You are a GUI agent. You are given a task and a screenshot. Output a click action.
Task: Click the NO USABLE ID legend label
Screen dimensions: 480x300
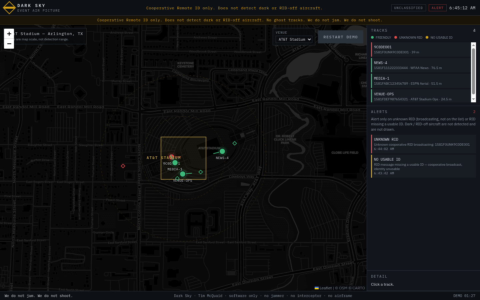(x=441, y=37)
